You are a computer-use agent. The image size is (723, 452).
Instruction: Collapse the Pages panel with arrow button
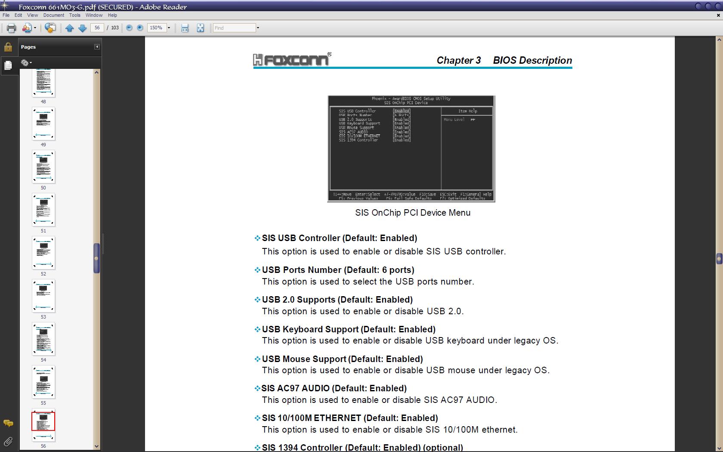click(97, 47)
